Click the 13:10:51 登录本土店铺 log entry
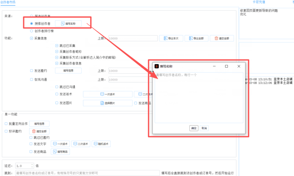294x176 pixels. pos(269,79)
